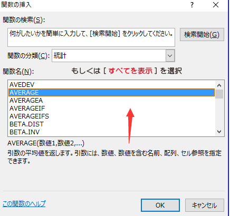
Task: Click the キャンセル button
Action: pos(205,205)
